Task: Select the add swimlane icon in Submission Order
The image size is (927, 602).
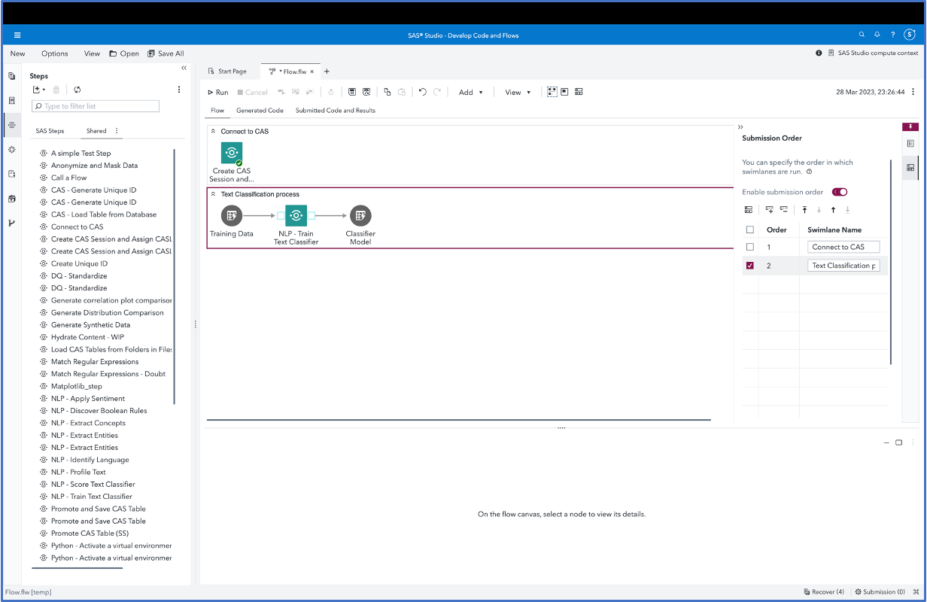Action: (770, 210)
